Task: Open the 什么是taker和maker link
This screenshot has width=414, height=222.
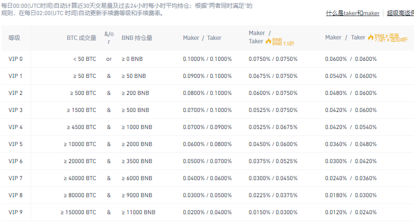Action: pos(353,13)
